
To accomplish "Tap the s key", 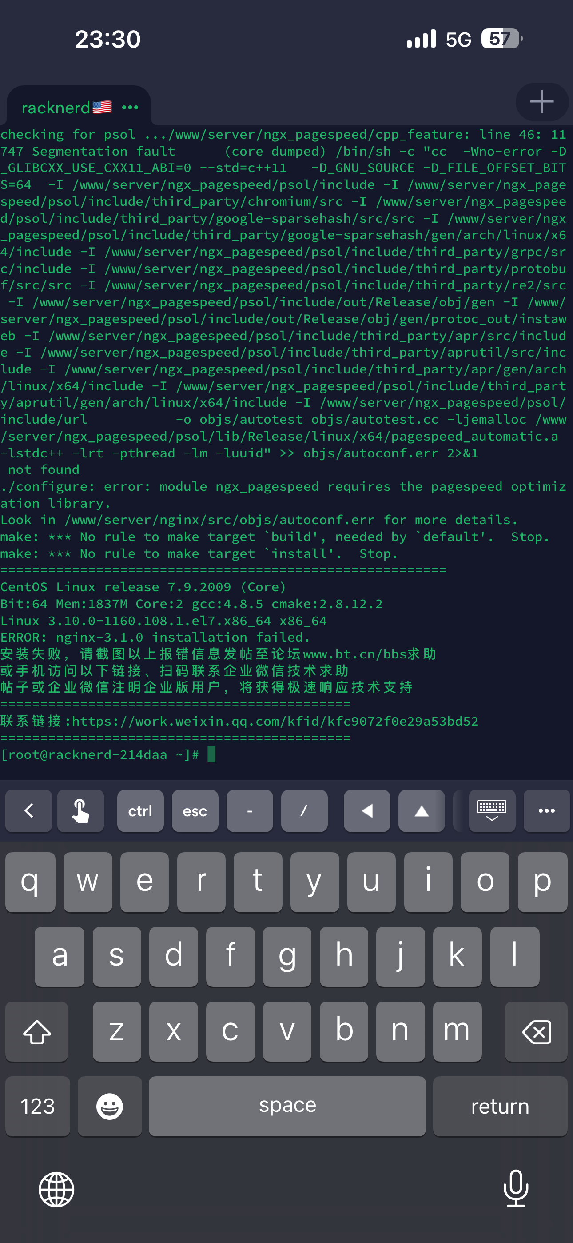I will tap(117, 956).
